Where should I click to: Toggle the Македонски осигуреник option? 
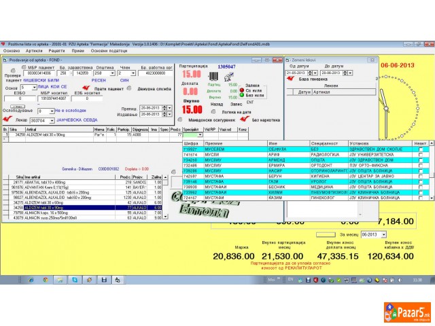pyautogui.click(x=181, y=119)
